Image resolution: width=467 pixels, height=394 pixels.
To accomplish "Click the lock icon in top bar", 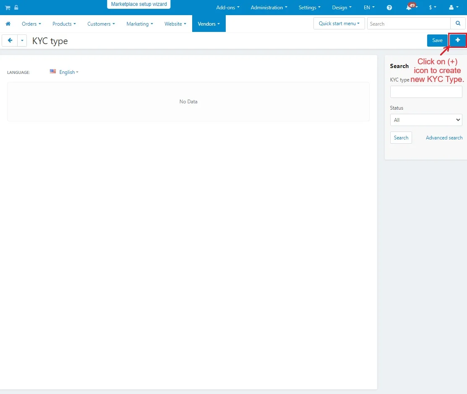I will coord(16,8).
